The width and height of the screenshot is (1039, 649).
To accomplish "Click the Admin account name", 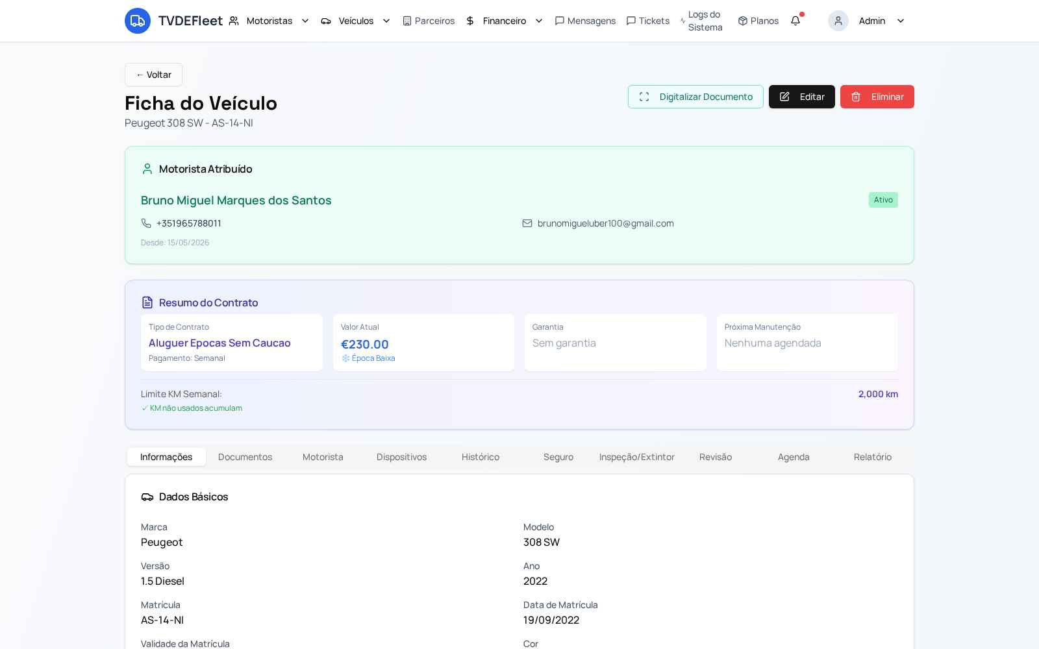I will point(872,21).
